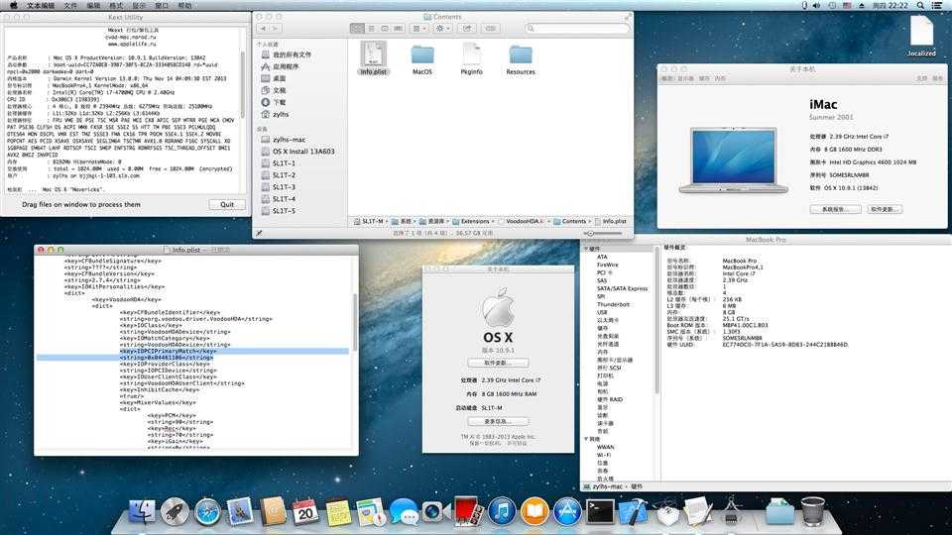Open Trash in the Dock
The width and height of the screenshot is (952, 535).
click(812, 511)
